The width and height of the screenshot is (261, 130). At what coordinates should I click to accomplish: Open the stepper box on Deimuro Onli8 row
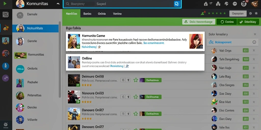pyautogui.click(x=125, y=80)
